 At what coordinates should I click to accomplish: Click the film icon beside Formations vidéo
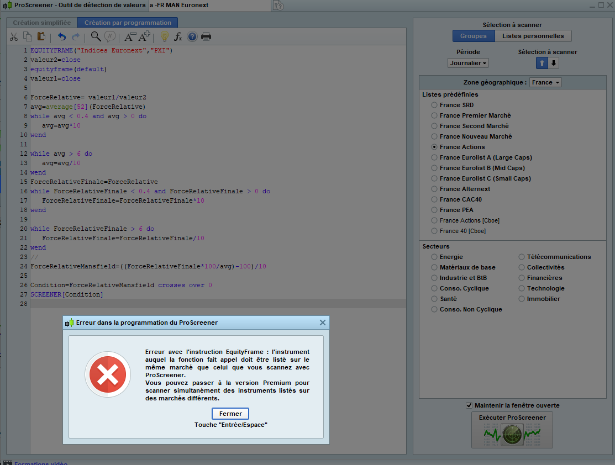click(7, 463)
